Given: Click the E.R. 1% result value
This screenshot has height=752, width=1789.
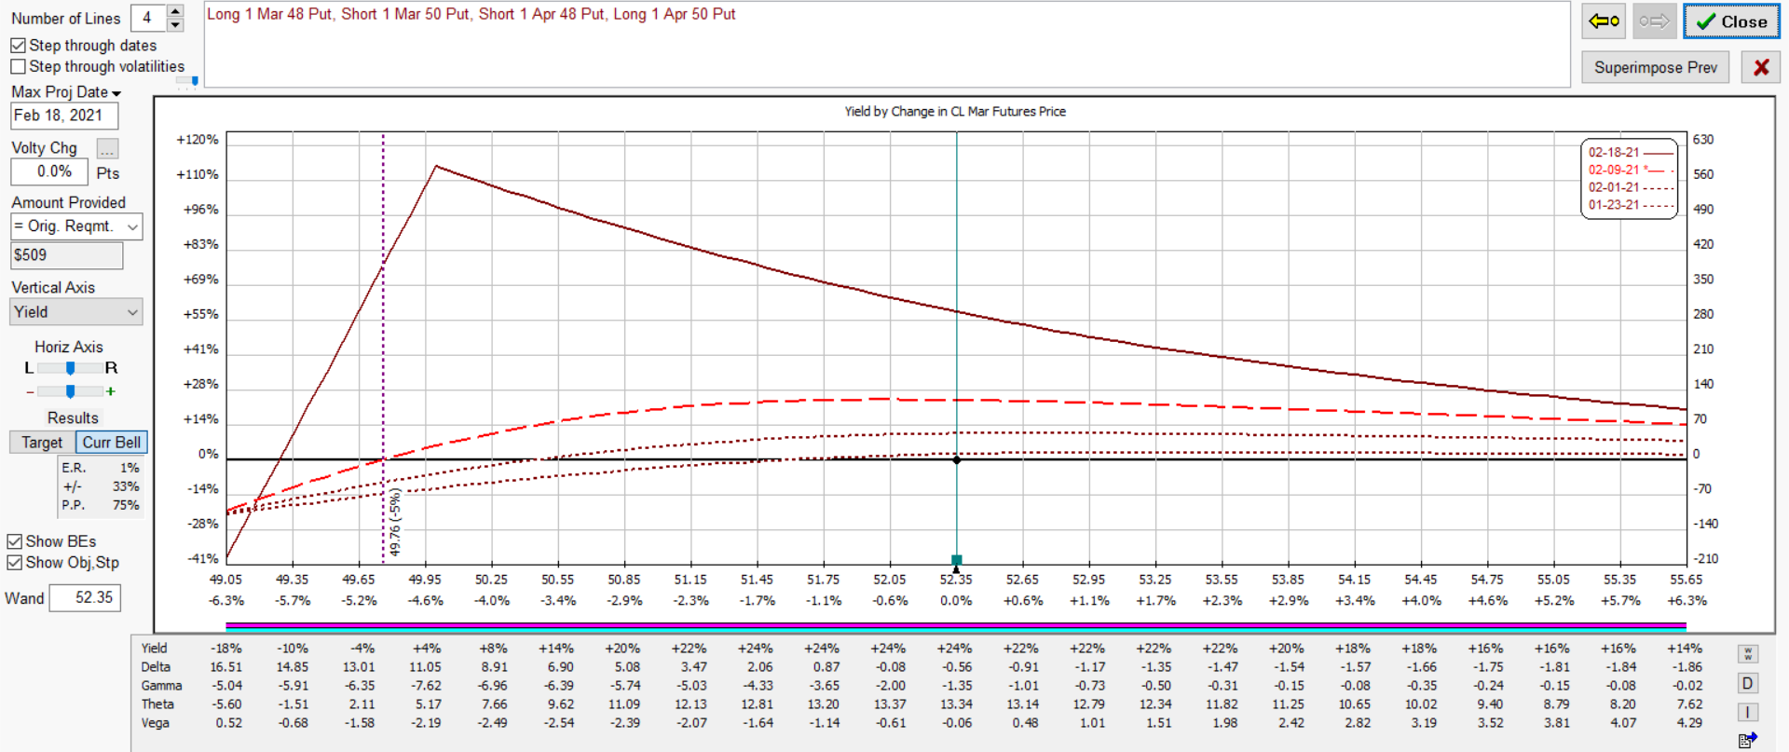Looking at the screenshot, I should 130,468.
